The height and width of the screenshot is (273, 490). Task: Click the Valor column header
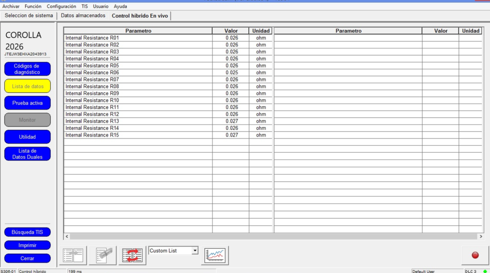[231, 31]
